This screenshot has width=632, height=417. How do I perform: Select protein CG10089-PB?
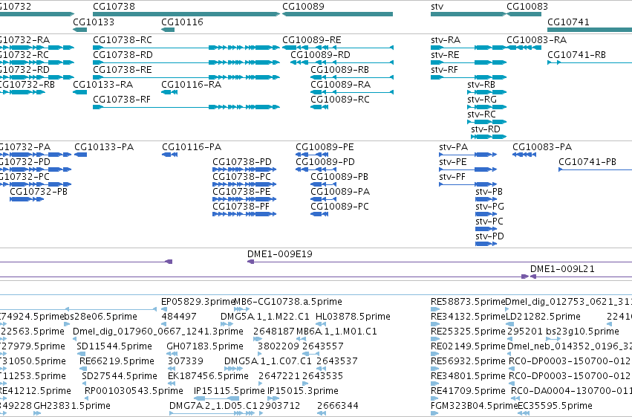(x=324, y=184)
